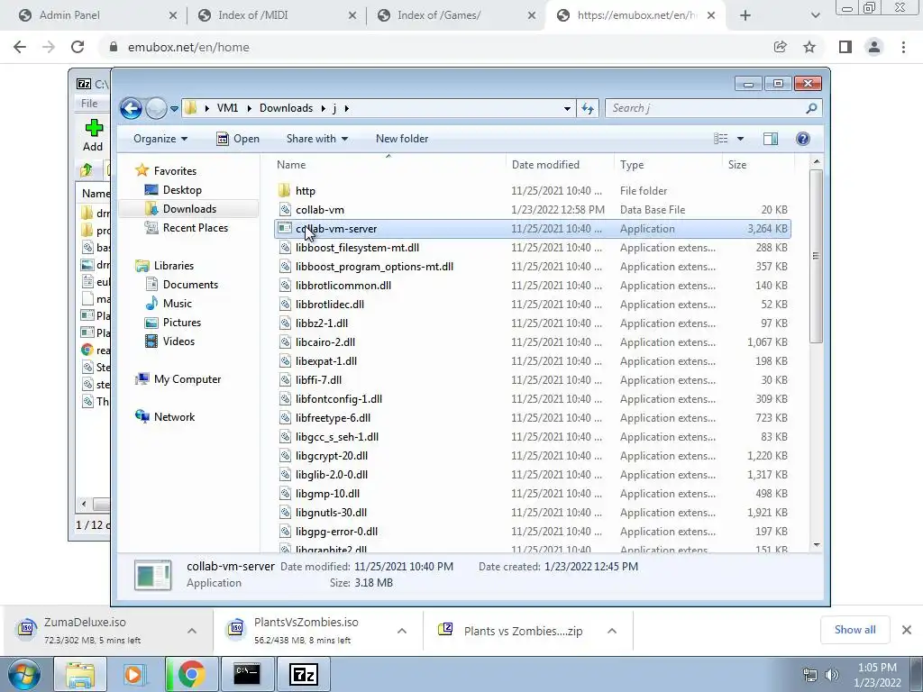Click the Downloads segment in address path
This screenshot has width=923, height=692.
click(x=286, y=108)
